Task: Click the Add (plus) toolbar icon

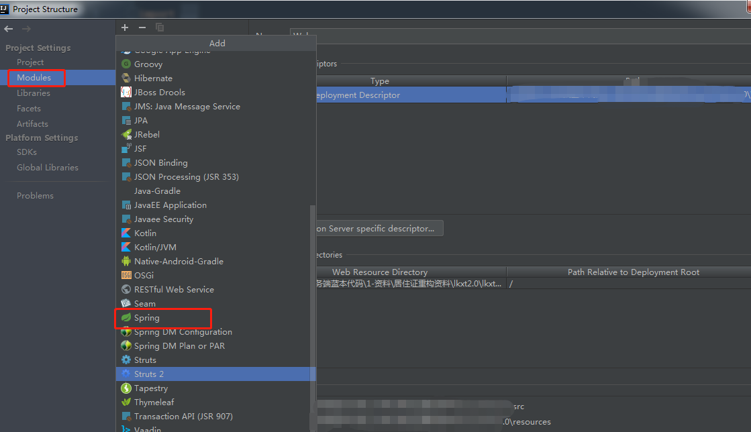Action: (x=125, y=28)
